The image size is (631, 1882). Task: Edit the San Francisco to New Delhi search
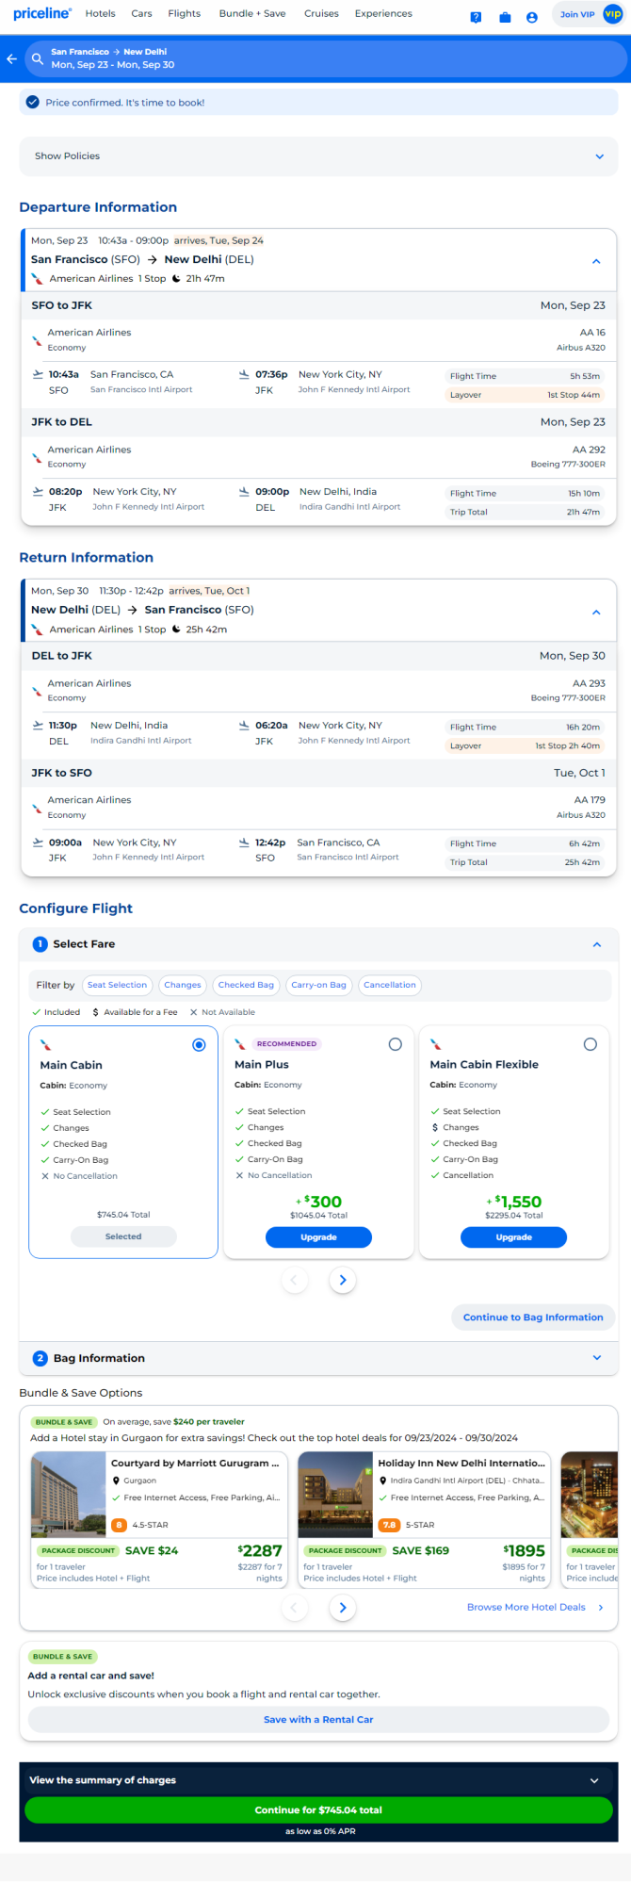pyautogui.click(x=325, y=58)
